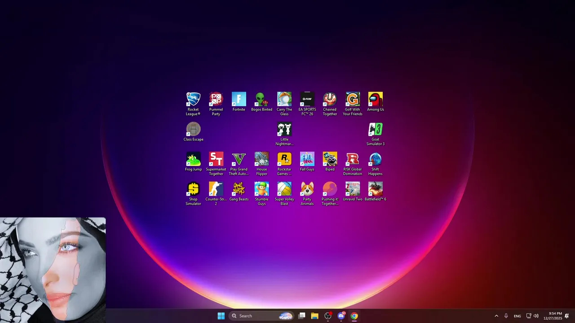This screenshot has width=575, height=323.
Task: Open Task View from taskbar
Action: [302, 316]
